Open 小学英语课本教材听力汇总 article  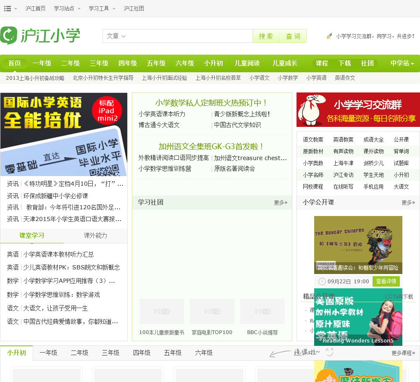coord(58,254)
